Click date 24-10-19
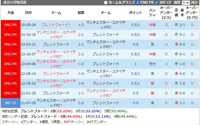 tap(28, 35)
